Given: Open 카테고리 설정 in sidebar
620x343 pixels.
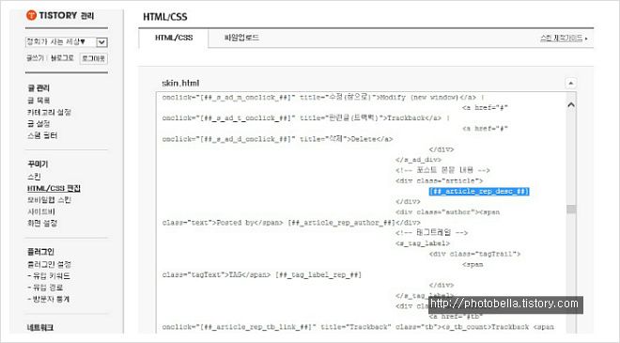Looking at the screenshot, I should click(50, 112).
